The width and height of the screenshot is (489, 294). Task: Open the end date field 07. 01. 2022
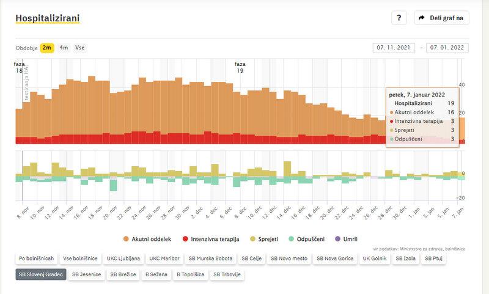pos(447,48)
